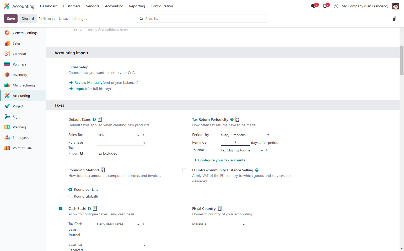Viewport: 404px width, 251px height.
Task: Click company-specific building icon beside Rounding Method
Action: 103,170
